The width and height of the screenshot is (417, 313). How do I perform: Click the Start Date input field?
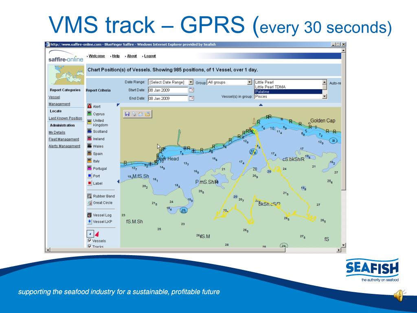(168, 90)
